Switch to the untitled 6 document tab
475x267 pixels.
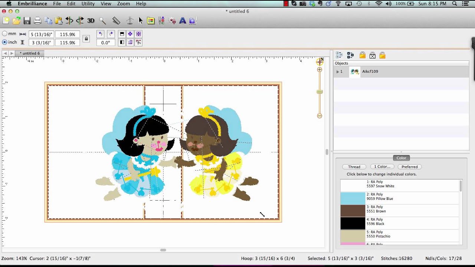[30, 53]
